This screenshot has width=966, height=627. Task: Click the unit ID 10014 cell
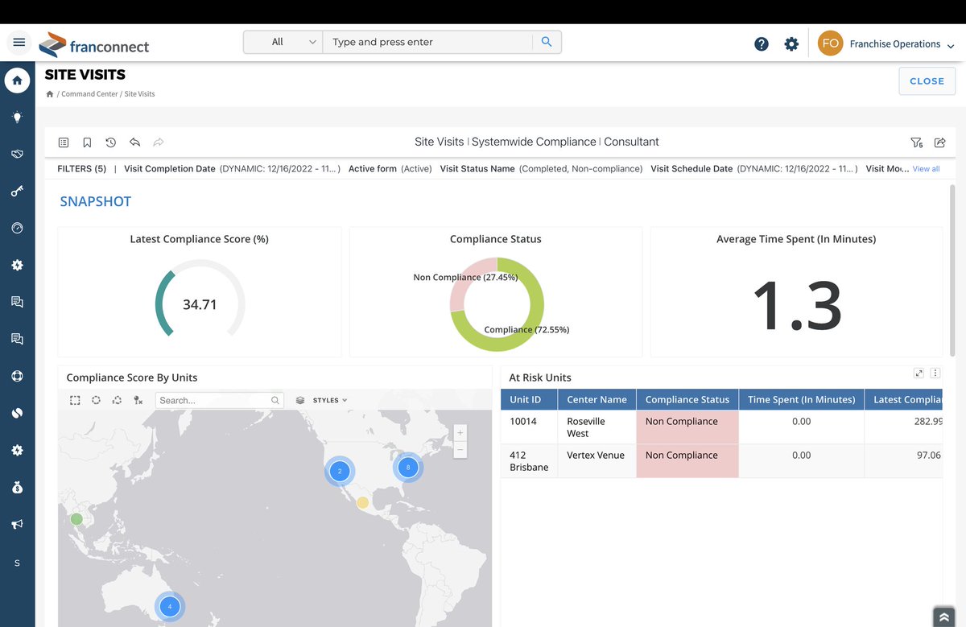[x=529, y=427]
